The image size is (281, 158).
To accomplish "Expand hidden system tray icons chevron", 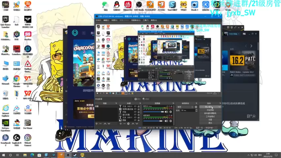I will pyautogui.click(x=248, y=155).
